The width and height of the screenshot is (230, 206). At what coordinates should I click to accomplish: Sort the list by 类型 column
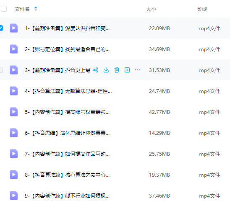[x=202, y=9]
